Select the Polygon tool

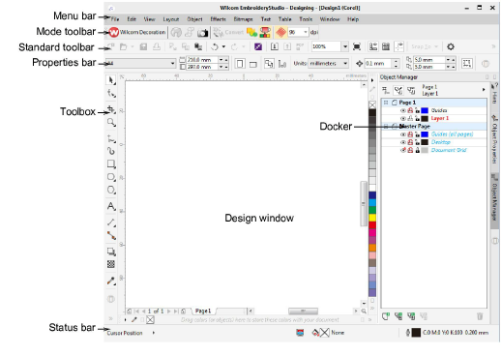(111, 190)
